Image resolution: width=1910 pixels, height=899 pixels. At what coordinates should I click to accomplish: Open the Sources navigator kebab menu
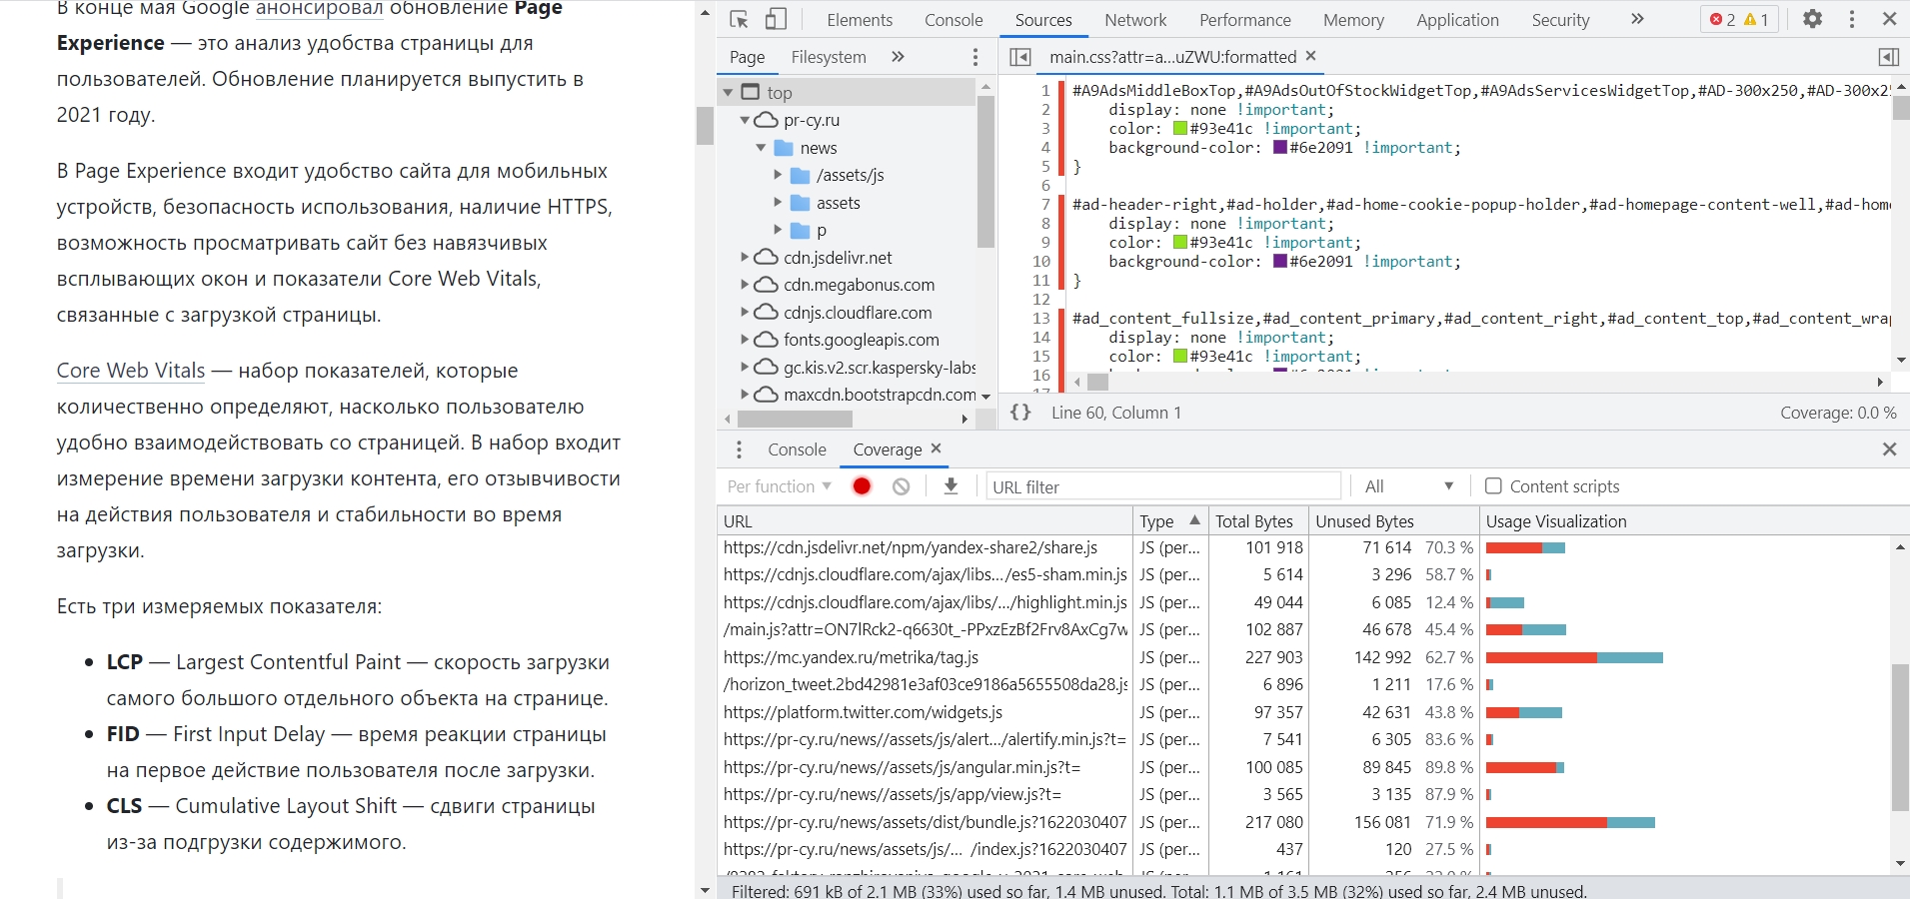pyautogui.click(x=975, y=57)
